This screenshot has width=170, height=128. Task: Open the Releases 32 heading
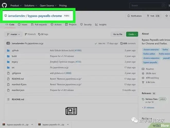coord(149,93)
